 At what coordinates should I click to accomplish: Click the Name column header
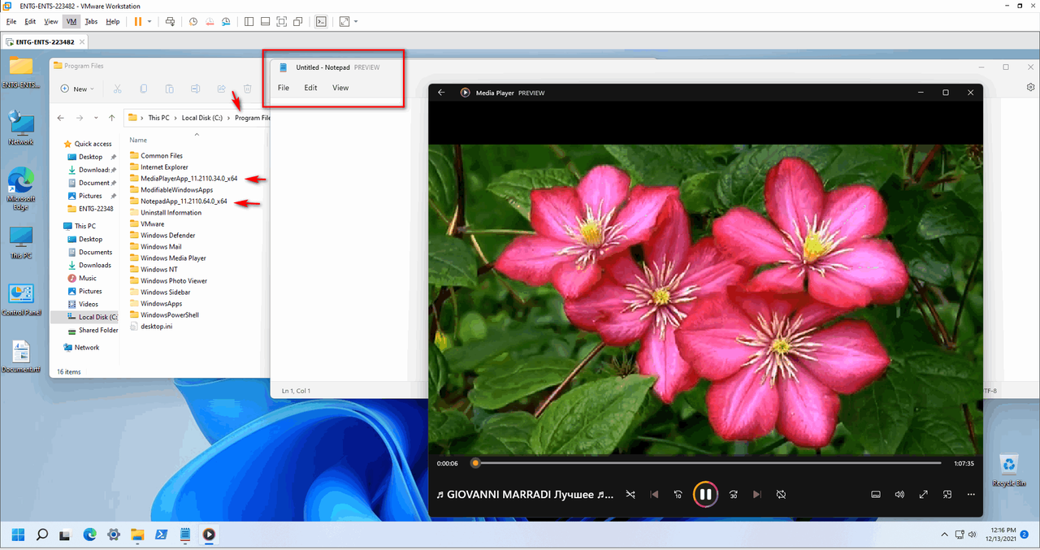point(138,140)
